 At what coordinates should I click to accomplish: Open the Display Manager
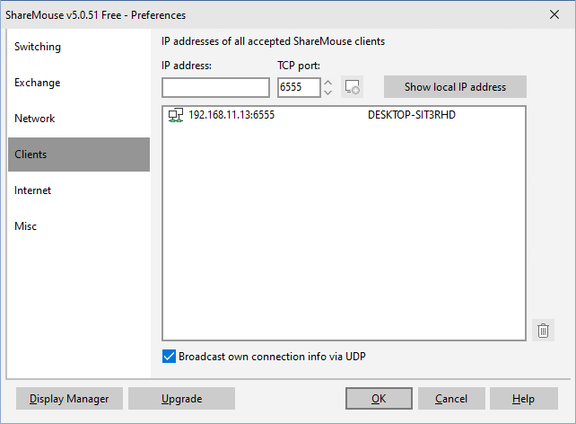point(69,398)
